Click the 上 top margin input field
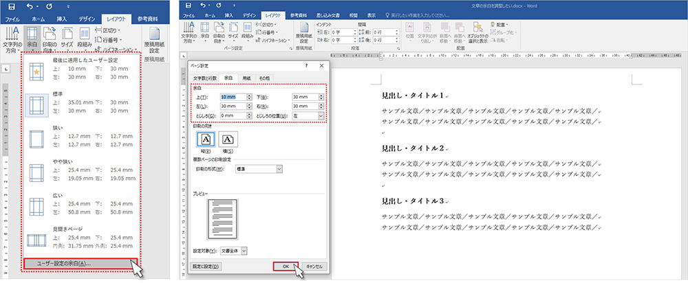 [x=231, y=97]
